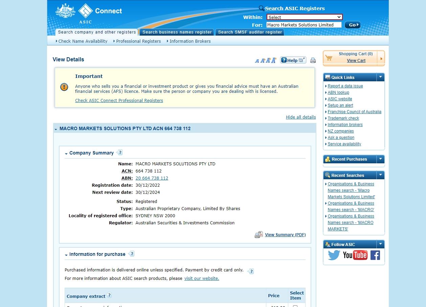Open ABN lookup quick link
This screenshot has width=426, height=307.
coord(338,93)
